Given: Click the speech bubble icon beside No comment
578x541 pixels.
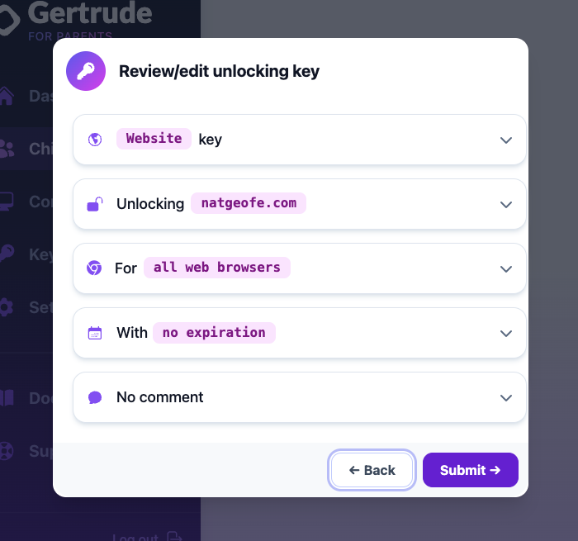Looking at the screenshot, I should coord(95,397).
